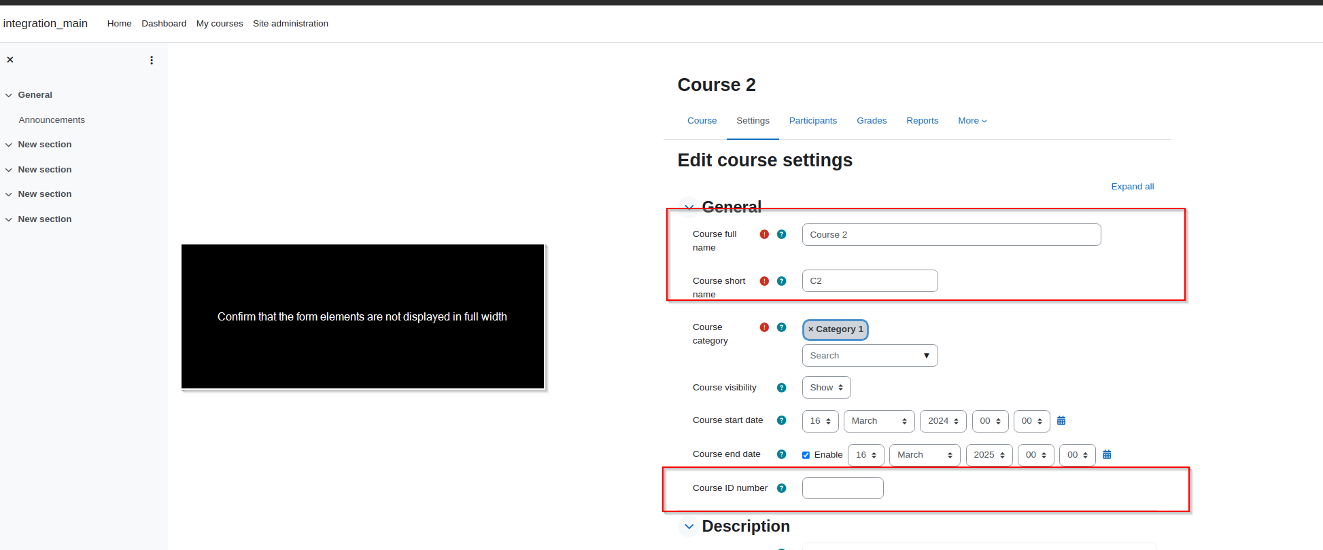Open the category Search dropdown arrow
Screen dimensions: 1323x550
tap(926, 356)
